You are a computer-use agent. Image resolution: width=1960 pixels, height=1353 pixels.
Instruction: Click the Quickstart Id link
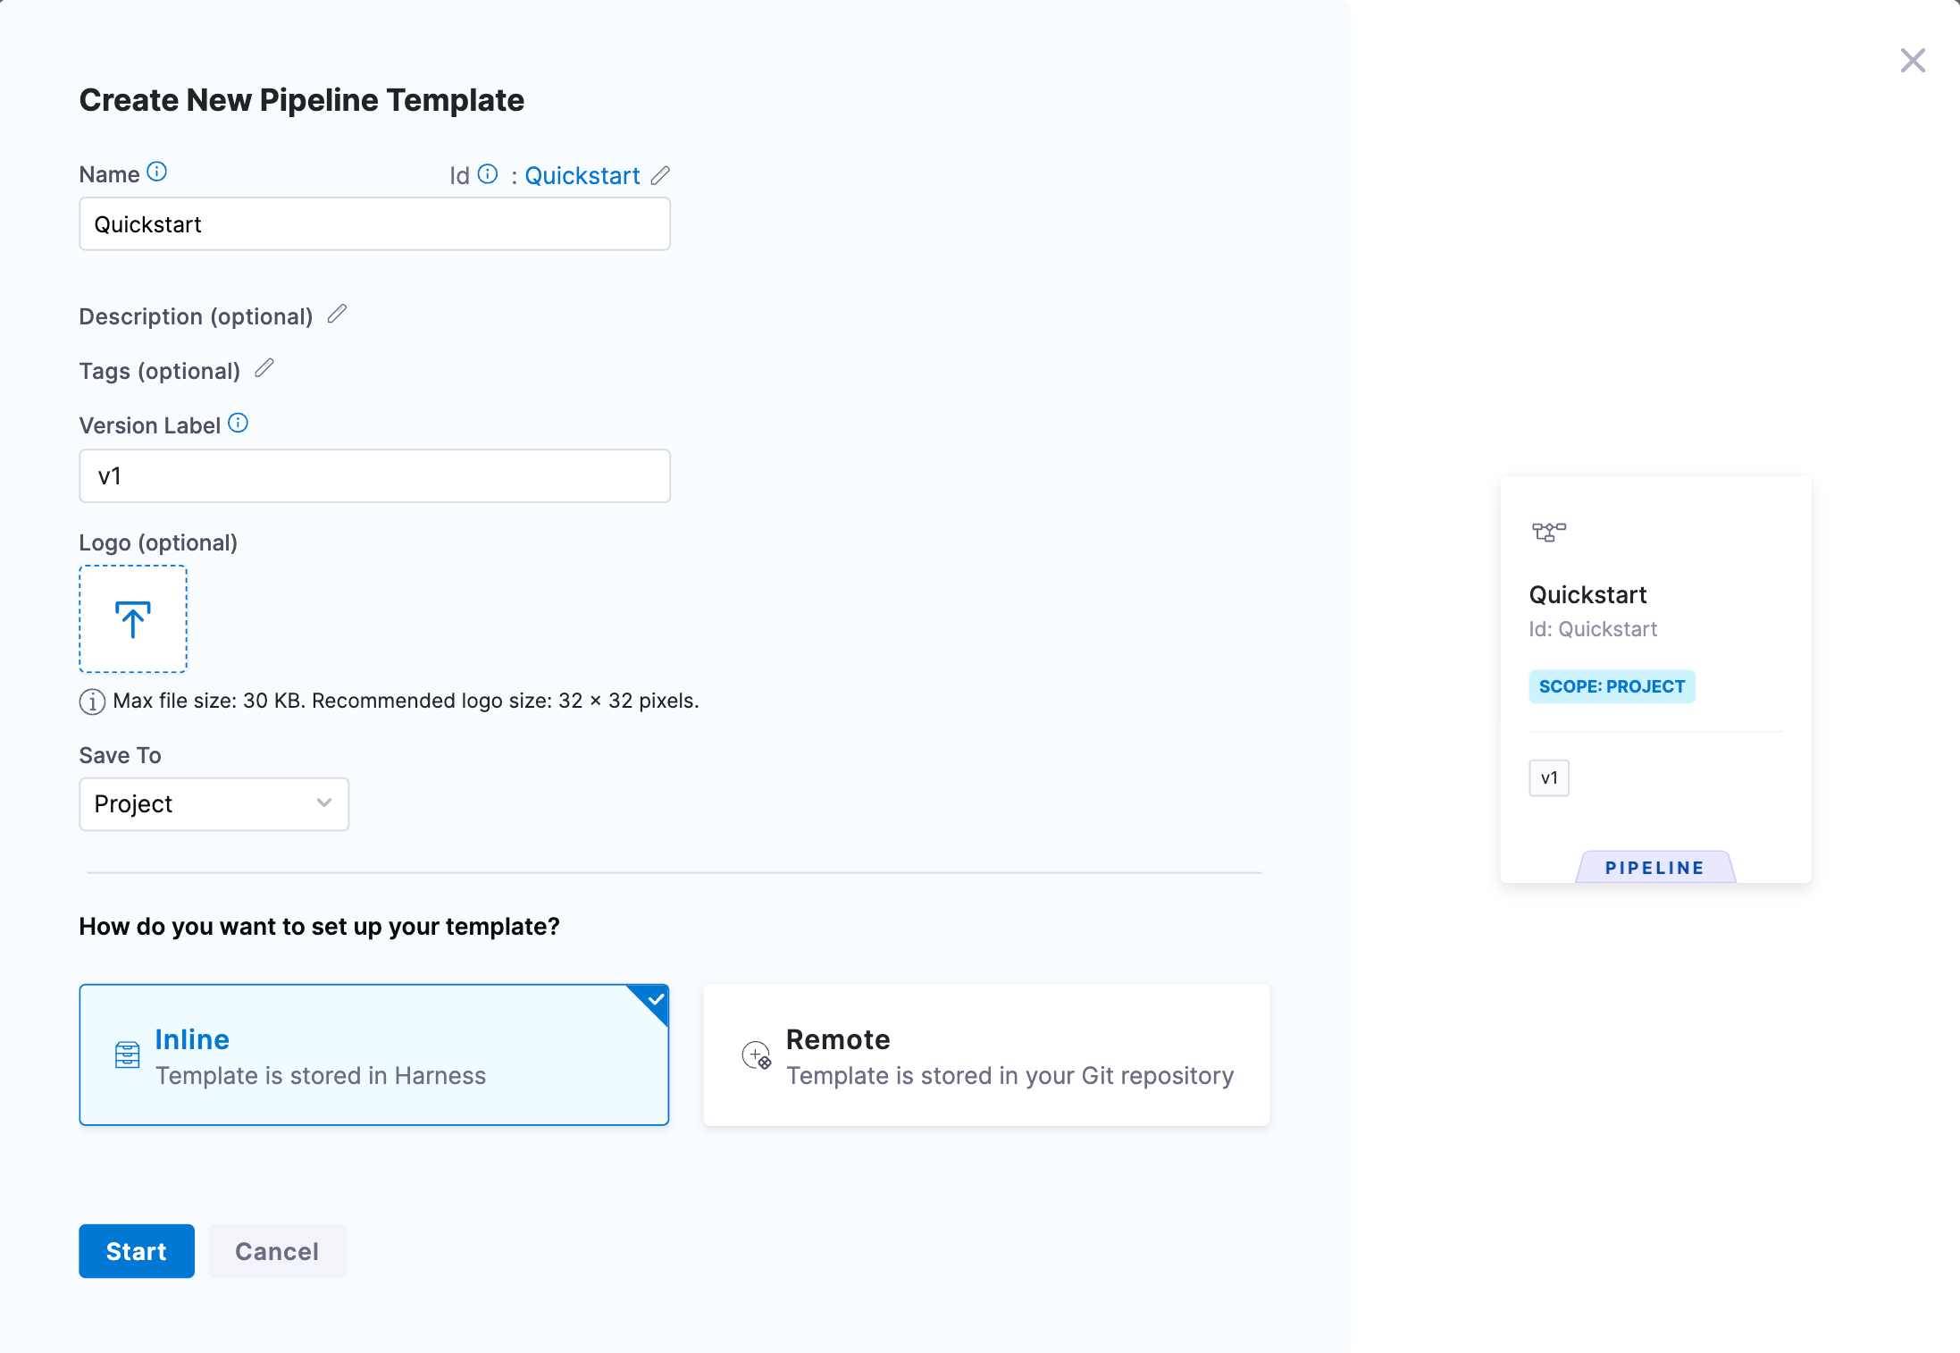point(582,175)
